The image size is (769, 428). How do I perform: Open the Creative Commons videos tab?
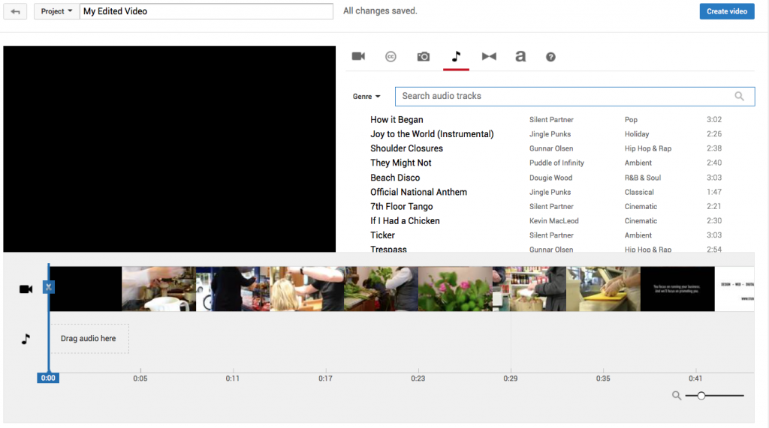(391, 57)
